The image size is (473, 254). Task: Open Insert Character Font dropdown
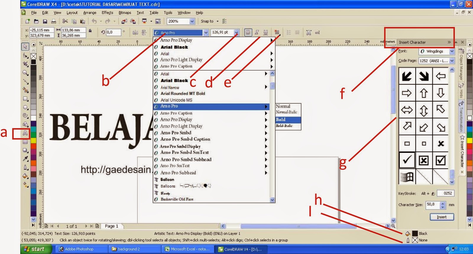pos(452,51)
